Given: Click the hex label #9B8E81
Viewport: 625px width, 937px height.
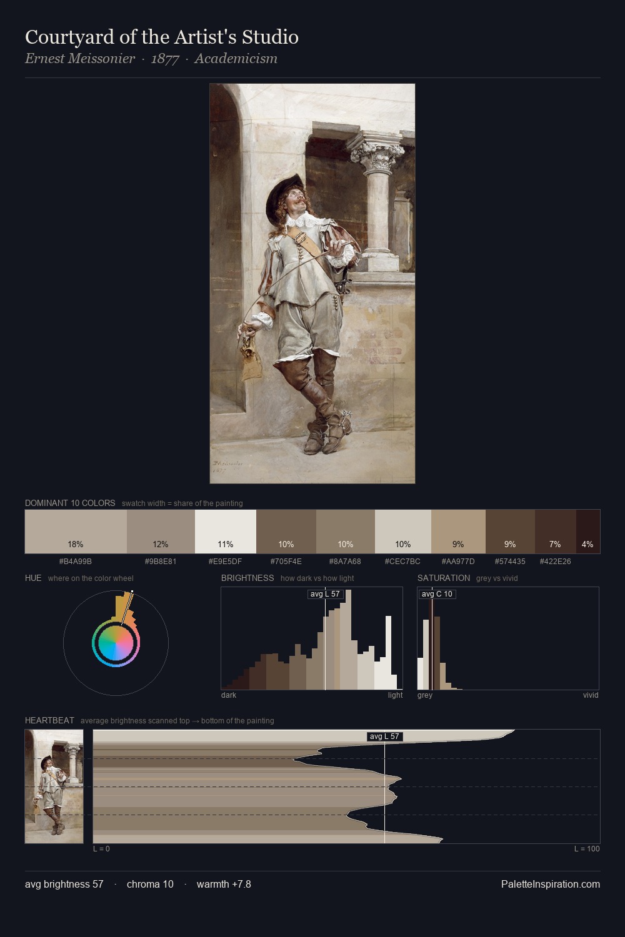Looking at the screenshot, I should click(161, 562).
